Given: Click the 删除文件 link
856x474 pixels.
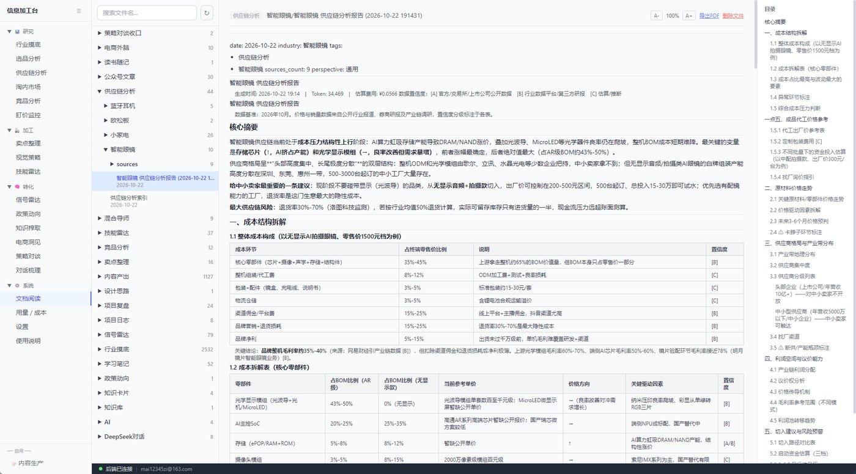Looking at the screenshot, I should tap(733, 16).
